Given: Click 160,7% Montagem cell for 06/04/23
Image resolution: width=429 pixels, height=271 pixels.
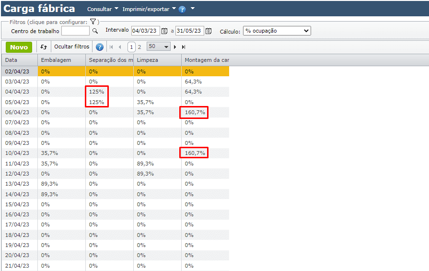Looking at the screenshot, I should tap(205, 112).
